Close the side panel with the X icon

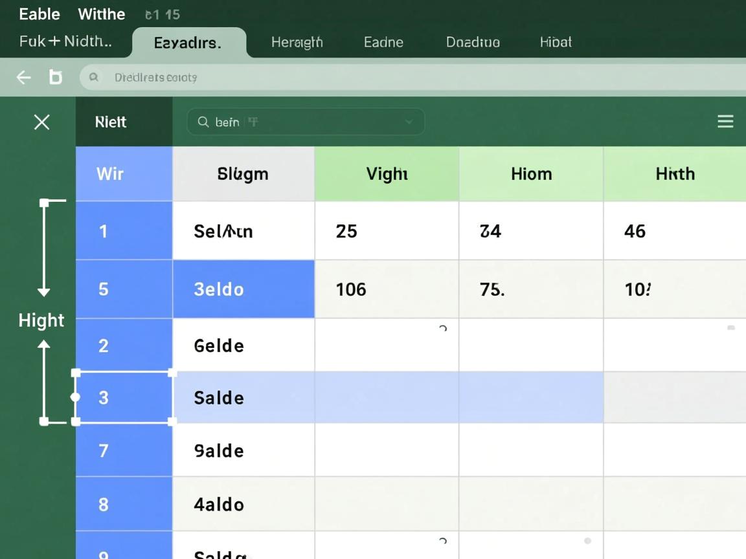pos(42,122)
